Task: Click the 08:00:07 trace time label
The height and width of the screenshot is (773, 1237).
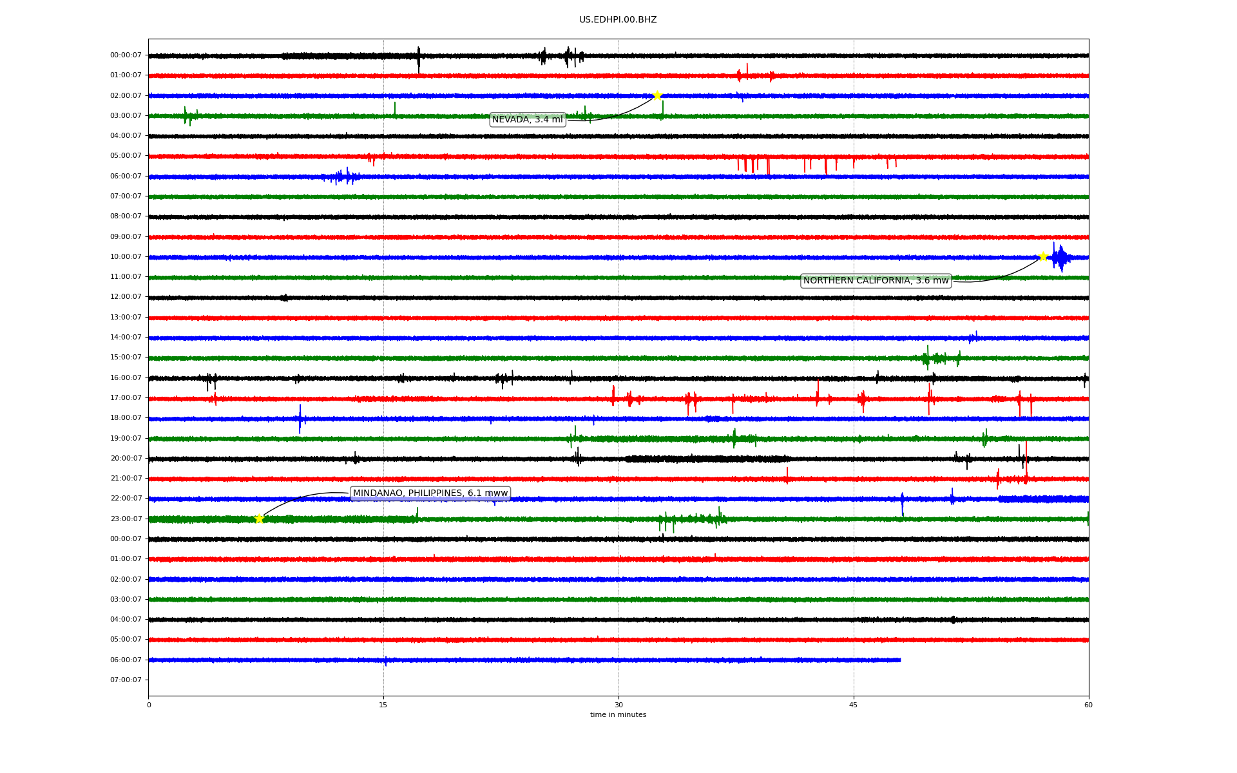Action: (x=126, y=216)
